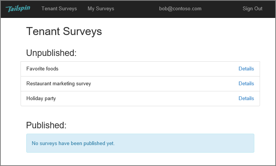Click the 'No surveys have been published yet' text
Screen dimensions: 276x166
73,144
